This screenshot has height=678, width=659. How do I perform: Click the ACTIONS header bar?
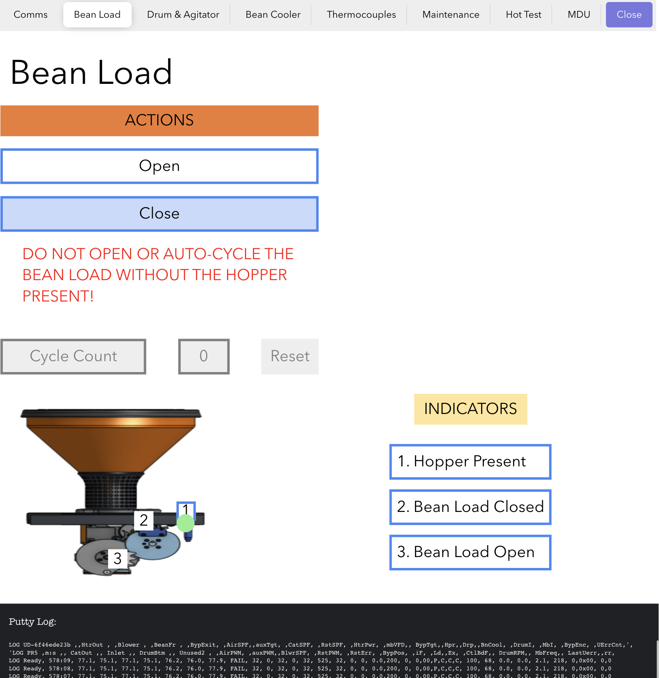point(159,121)
